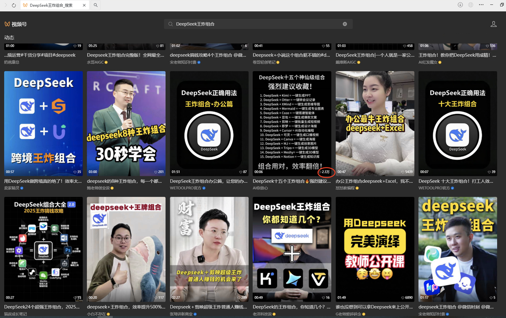Click the heart icon showing 201 likes
The image size is (506, 318).
pyautogui.click(x=156, y=172)
